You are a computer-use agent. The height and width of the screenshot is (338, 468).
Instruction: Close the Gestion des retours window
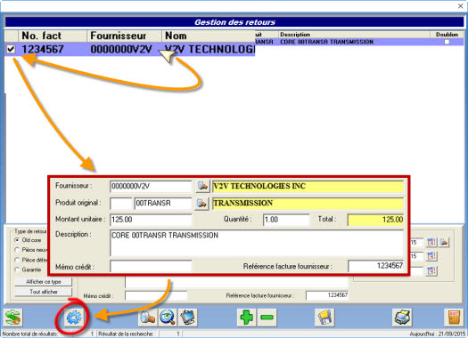[461, 5]
